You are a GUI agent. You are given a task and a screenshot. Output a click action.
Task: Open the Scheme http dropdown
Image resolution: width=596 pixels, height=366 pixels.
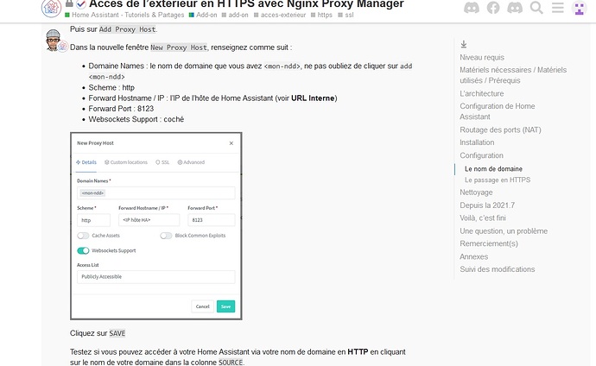pos(93,220)
